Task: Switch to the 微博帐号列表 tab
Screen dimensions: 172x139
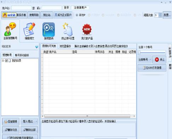Action: 49,46
